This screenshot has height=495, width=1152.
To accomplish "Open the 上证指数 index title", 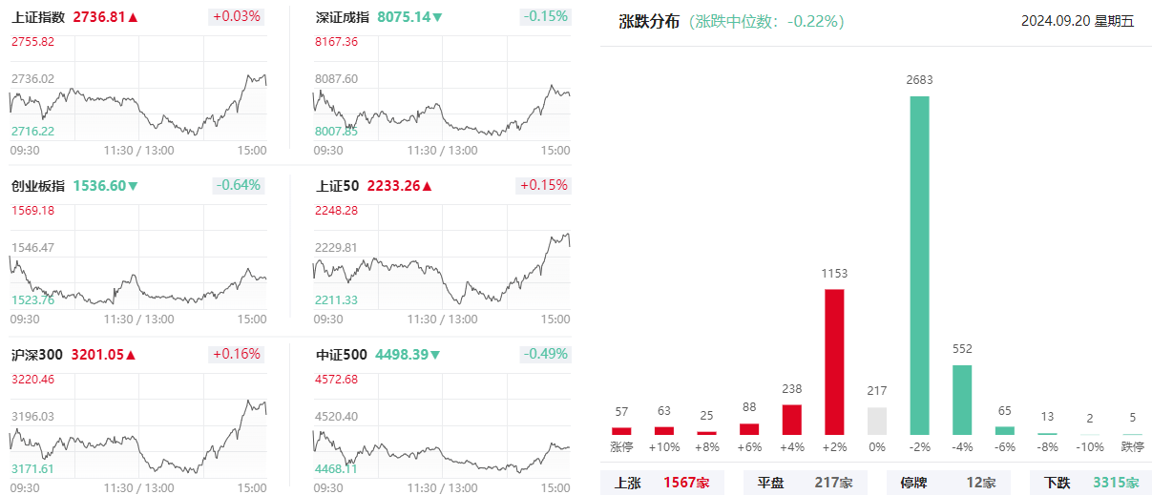I will (x=38, y=17).
